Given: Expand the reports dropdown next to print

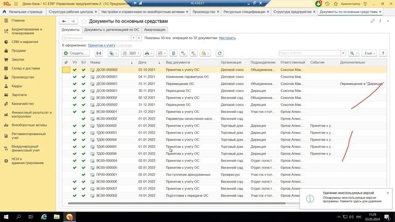Looking at the screenshot, I should (162, 53).
